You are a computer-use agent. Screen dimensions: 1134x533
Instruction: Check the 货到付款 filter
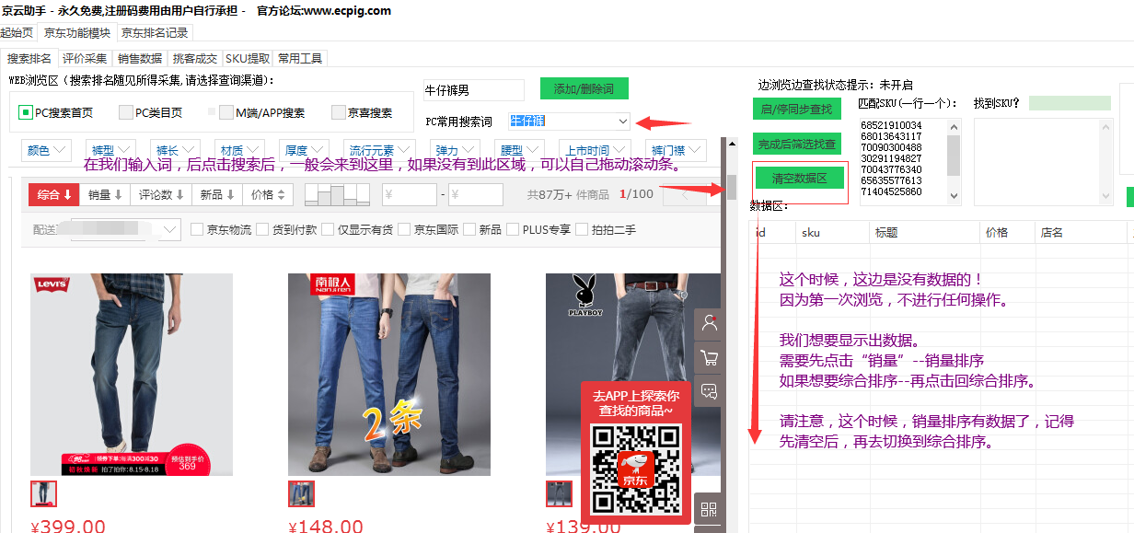pyautogui.click(x=262, y=229)
